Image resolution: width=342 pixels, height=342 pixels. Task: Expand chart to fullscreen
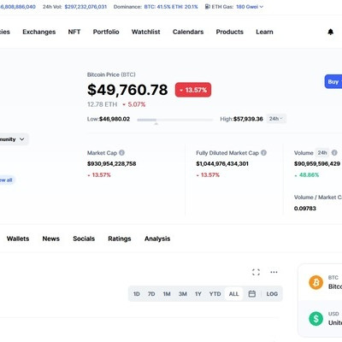pyautogui.click(x=256, y=272)
